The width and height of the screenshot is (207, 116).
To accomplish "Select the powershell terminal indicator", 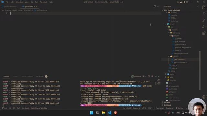I will [x=136, y=76].
